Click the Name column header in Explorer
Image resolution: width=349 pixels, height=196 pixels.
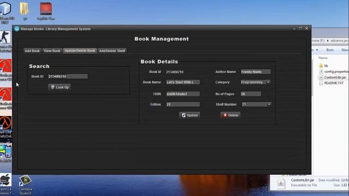[323, 58]
